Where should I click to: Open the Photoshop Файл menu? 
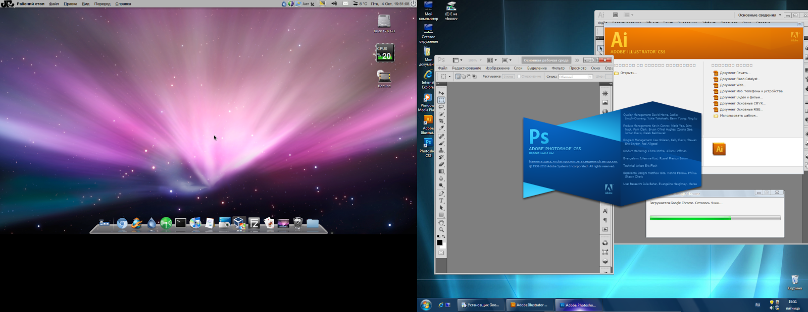point(443,68)
